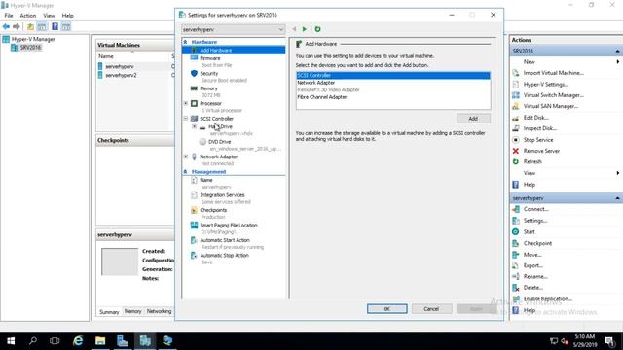Open the Help menu in menu bar
The image size is (623, 350).
67,16
